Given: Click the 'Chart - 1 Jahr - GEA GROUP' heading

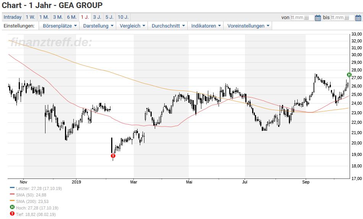Looking at the screenshot, I should tap(52, 5).
